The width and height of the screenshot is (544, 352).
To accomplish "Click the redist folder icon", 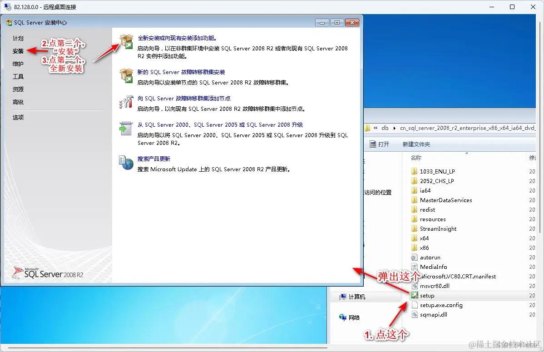I will pos(414,209).
